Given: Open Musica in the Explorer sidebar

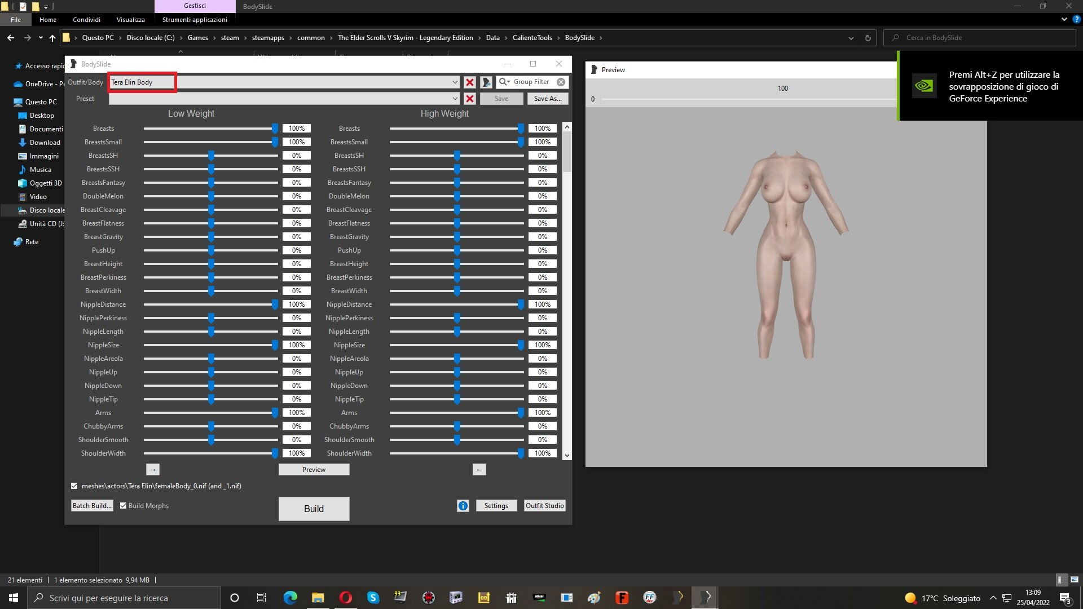Looking at the screenshot, I should coord(40,170).
